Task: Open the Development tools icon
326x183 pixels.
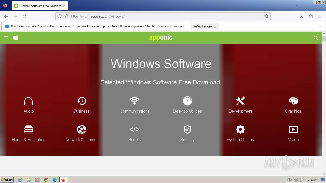Action: coord(240,101)
